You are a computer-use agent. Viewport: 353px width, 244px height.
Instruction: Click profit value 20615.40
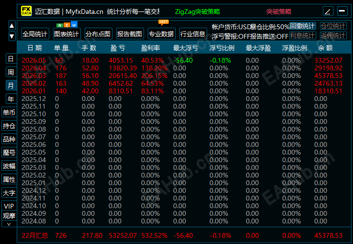pos(123,76)
